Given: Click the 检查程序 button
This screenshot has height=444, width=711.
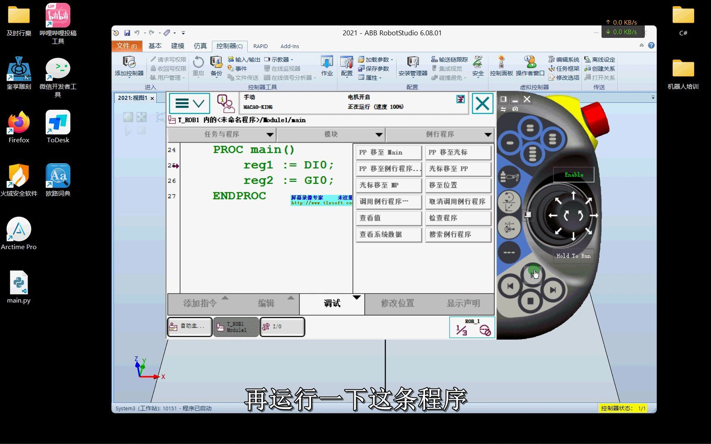Looking at the screenshot, I should coord(458,218).
